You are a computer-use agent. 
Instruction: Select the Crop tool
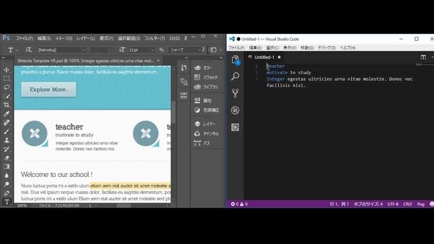pos(7,105)
